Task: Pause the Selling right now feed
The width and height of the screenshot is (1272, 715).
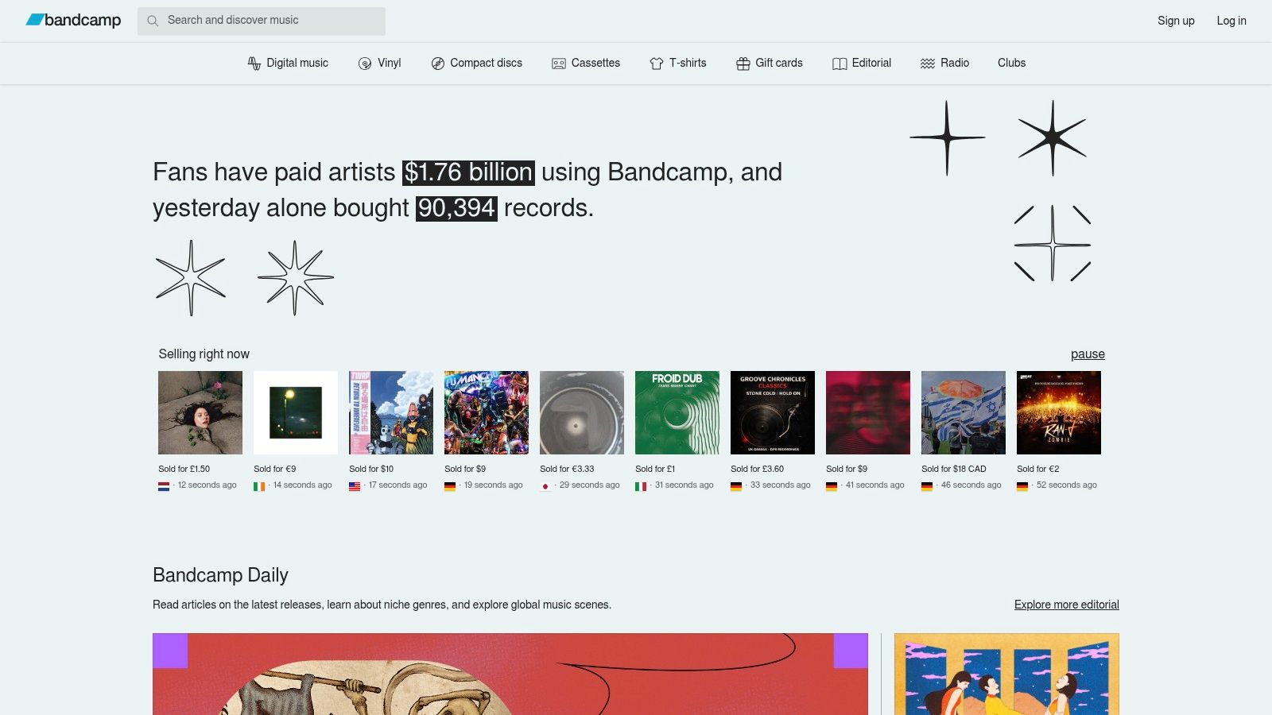Action: [x=1088, y=354]
